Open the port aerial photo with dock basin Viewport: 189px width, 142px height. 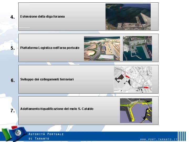click(137, 48)
